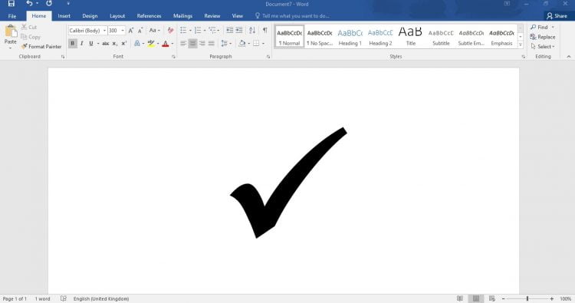
Task: Click the Redo icon in title bar
Action: [x=49, y=4]
